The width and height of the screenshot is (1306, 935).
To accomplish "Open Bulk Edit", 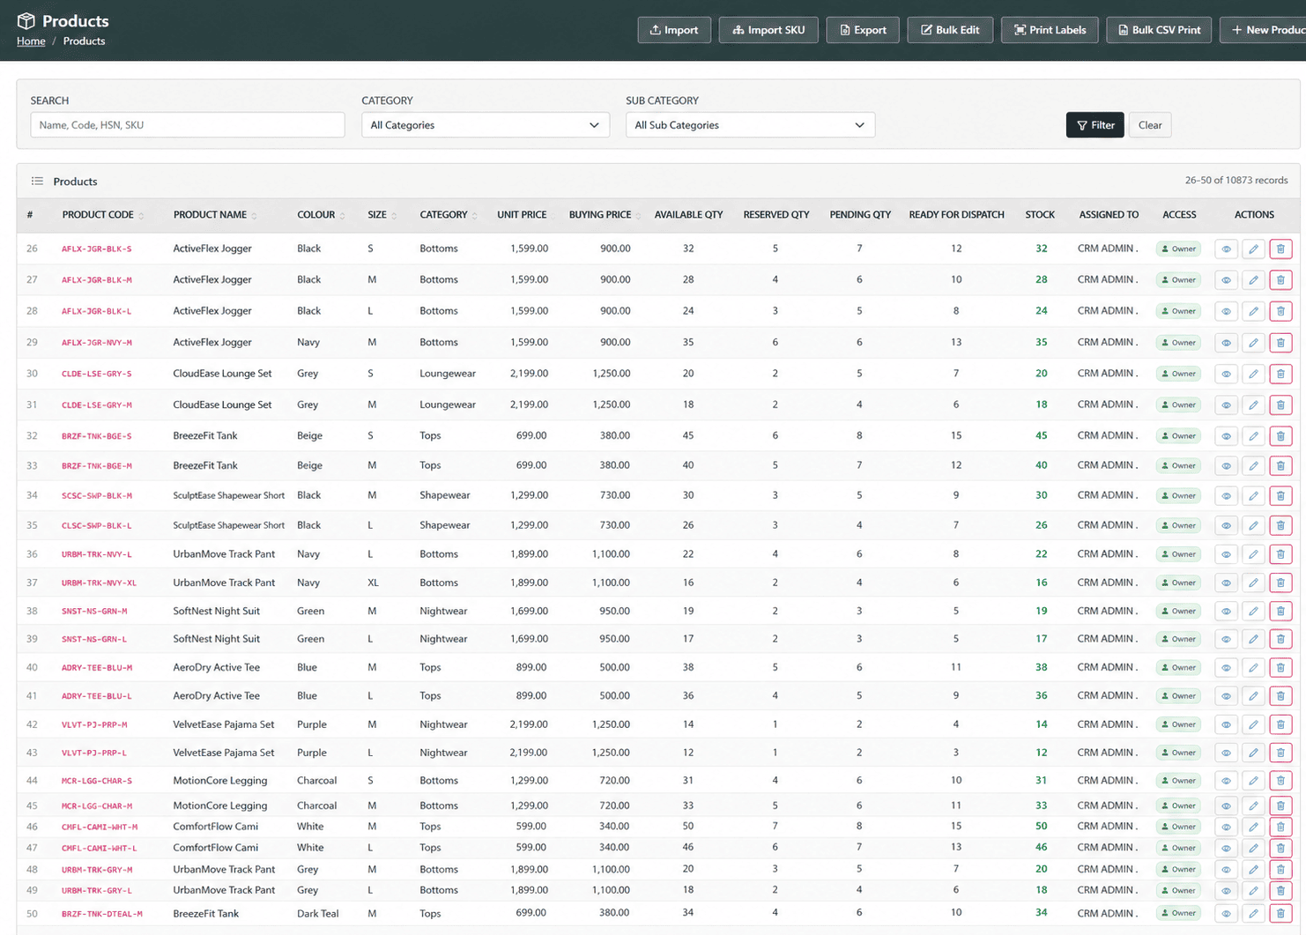I will click(x=950, y=30).
